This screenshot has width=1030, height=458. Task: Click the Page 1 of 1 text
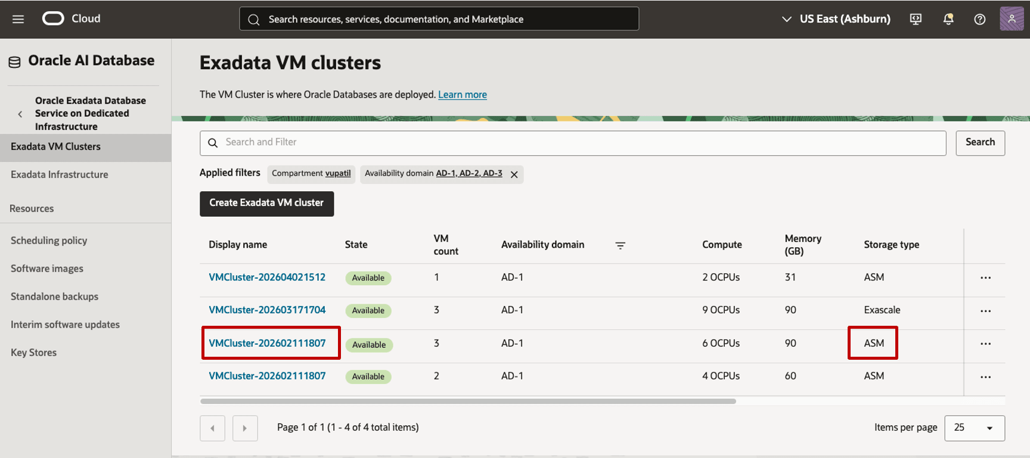click(348, 428)
